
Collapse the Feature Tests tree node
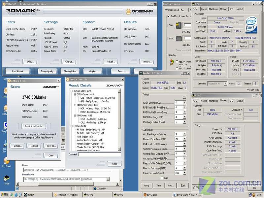[x=72, y=126]
